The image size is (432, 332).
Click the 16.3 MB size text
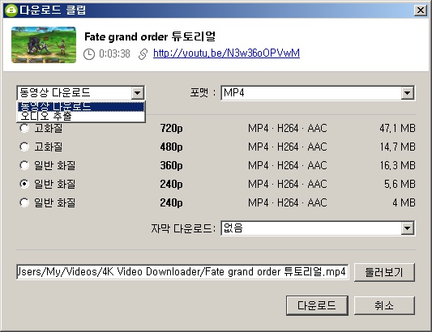pos(398,165)
